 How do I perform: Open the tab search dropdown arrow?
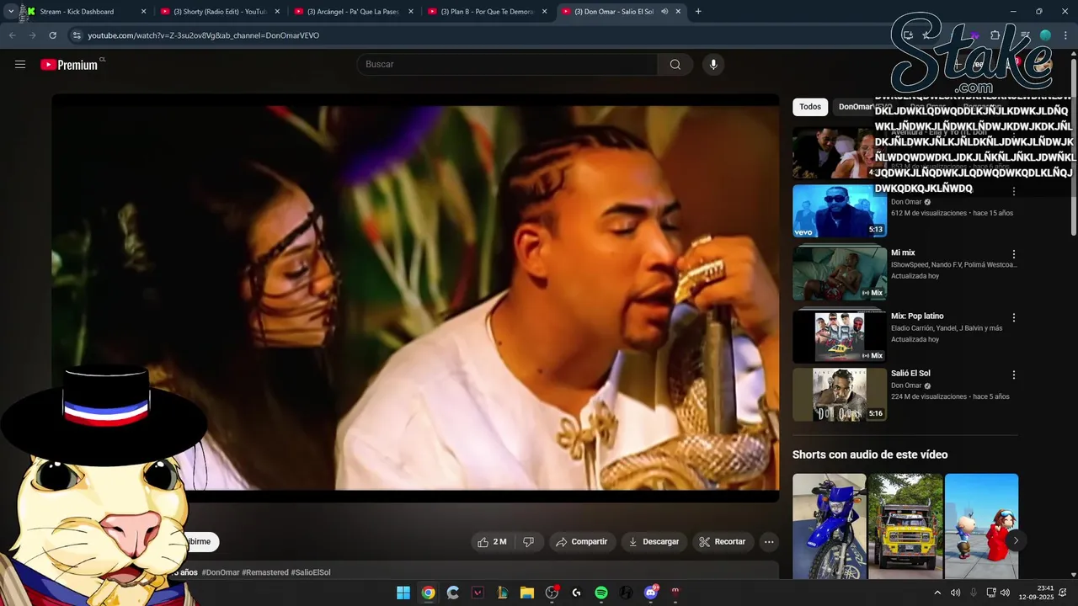(11, 12)
